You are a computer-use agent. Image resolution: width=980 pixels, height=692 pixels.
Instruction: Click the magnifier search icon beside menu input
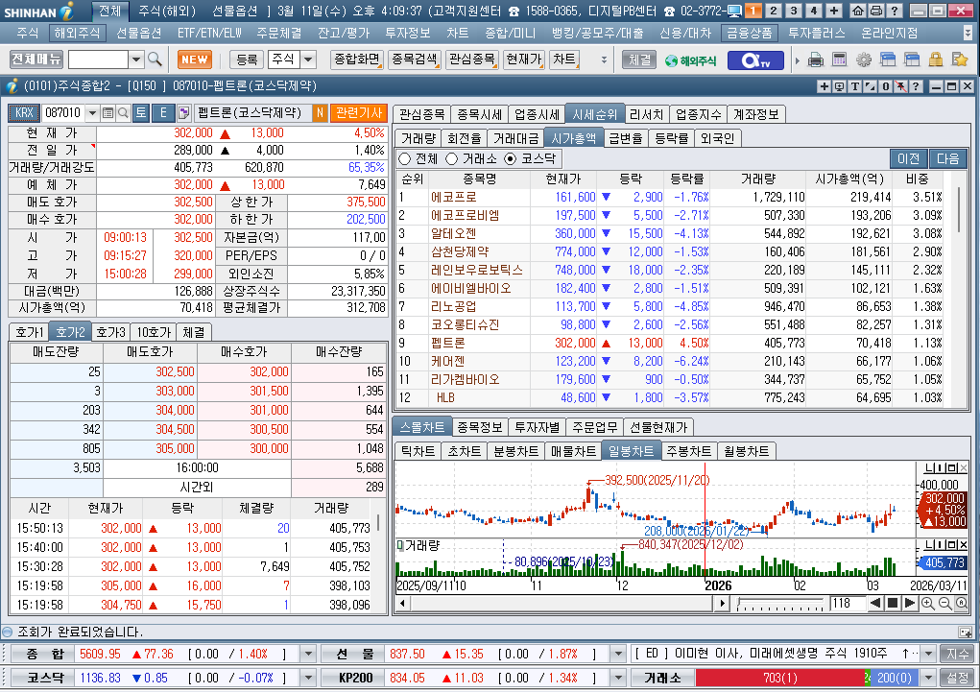[x=155, y=60]
